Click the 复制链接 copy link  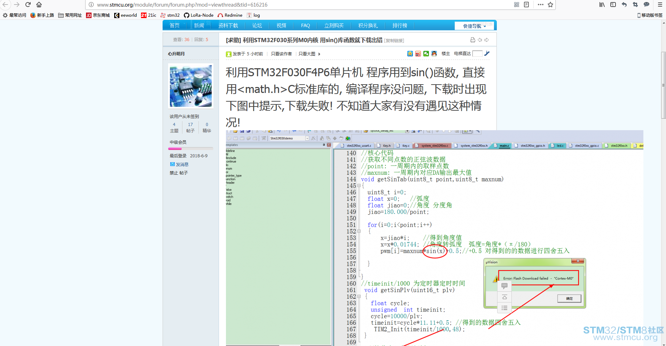394,41
